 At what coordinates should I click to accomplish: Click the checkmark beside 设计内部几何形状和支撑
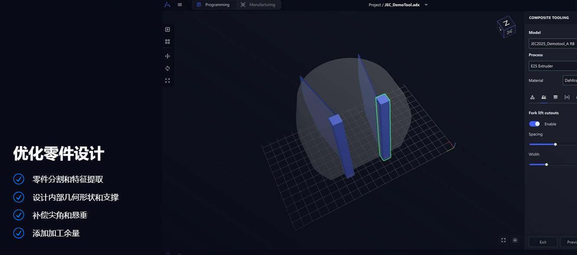coord(19,197)
